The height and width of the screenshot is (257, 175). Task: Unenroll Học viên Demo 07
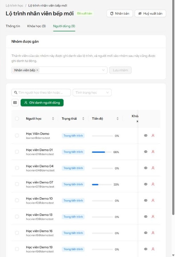153,184
